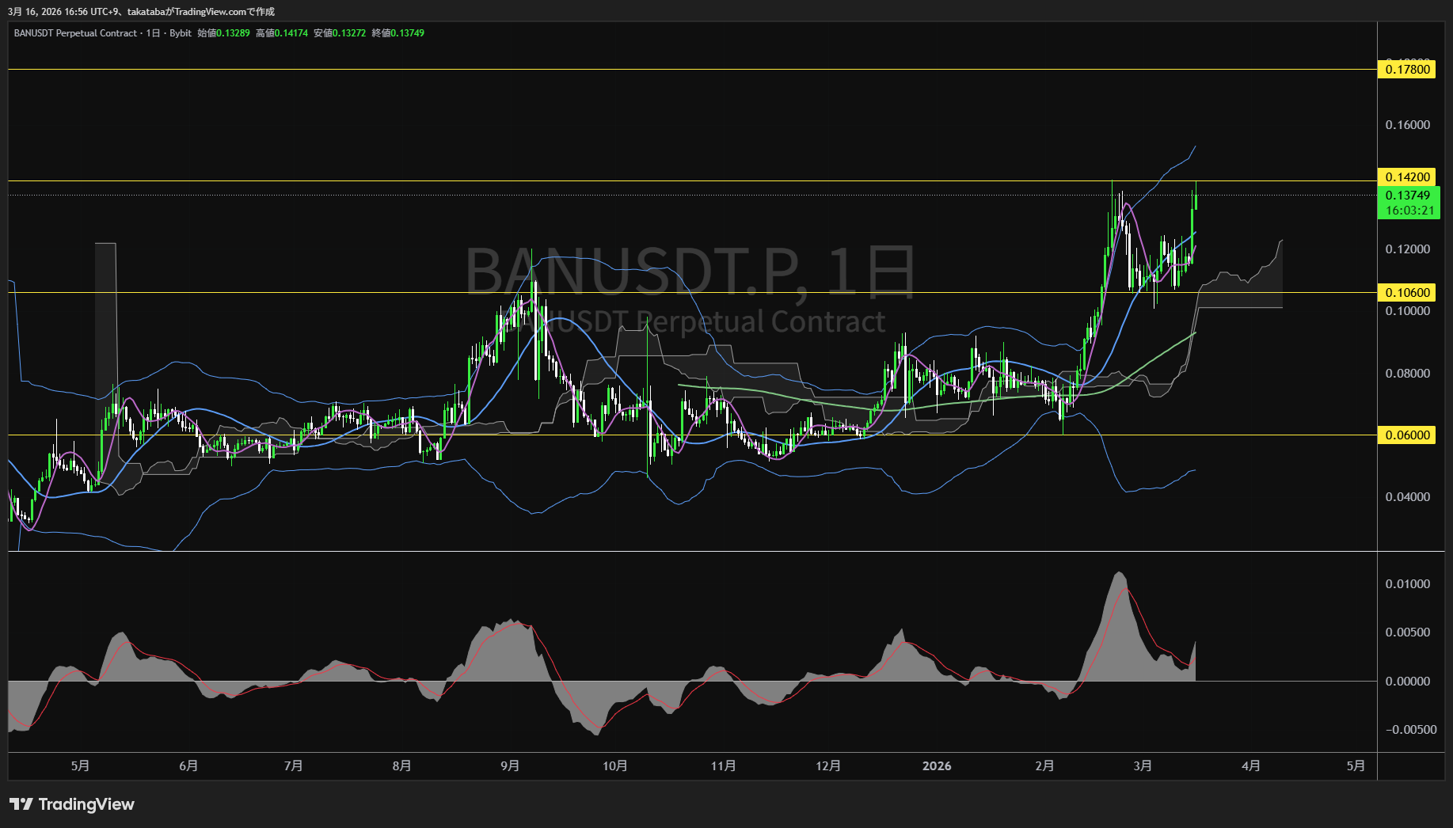
Task: Click the 8月 label on time axis
Action: pyautogui.click(x=401, y=766)
